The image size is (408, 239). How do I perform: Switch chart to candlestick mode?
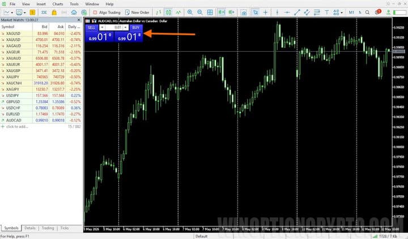point(168,12)
